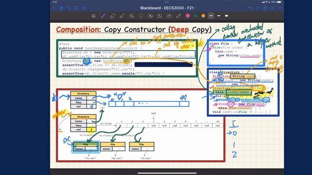Viewport: 312px width, 175px height.
Task: Select the Image insert tool
Action: tap(159, 16)
